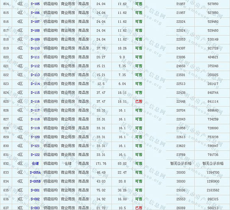Select the S-109 unit link
The image size is (230, 210).
pyautogui.click(x=34, y=39)
